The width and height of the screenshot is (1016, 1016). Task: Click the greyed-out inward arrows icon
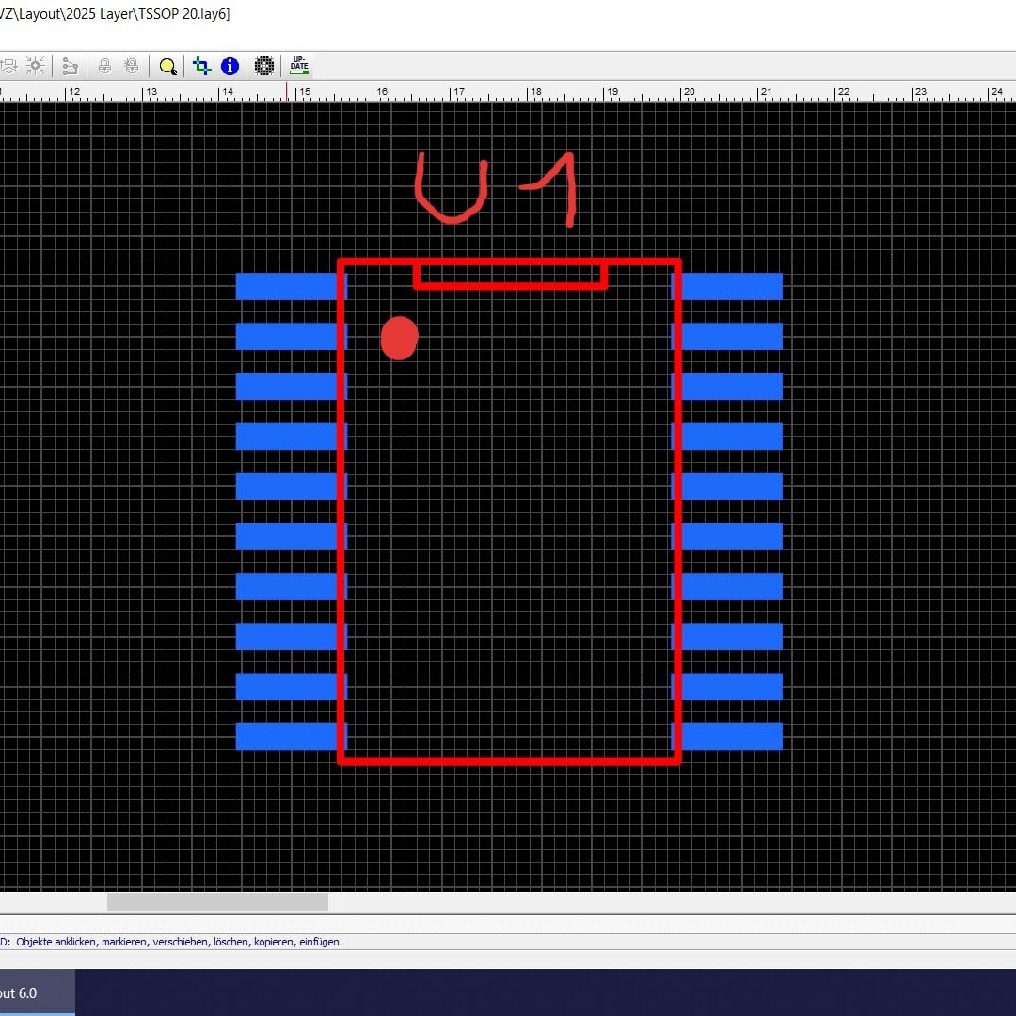36,66
